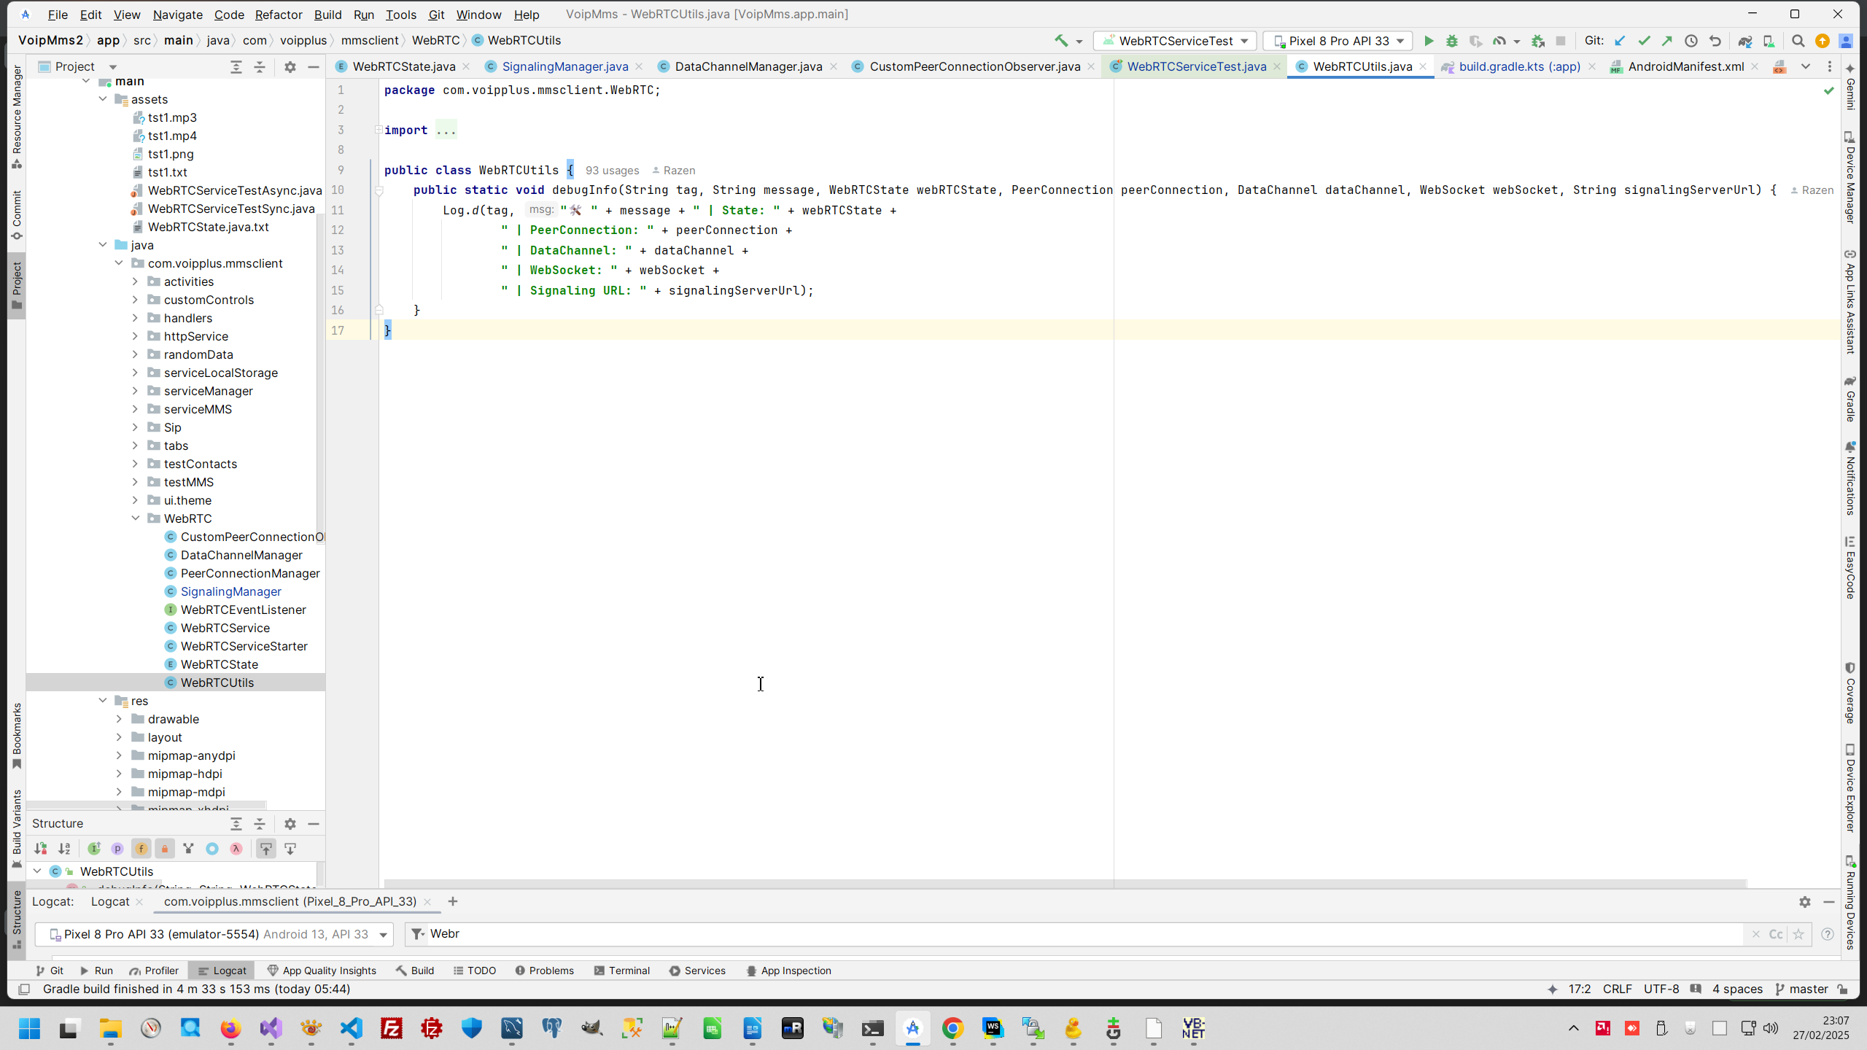Open the Refactor menu
This screenshot has width=1867, height=1050.
pyautogui.click(x=278, y=15)
